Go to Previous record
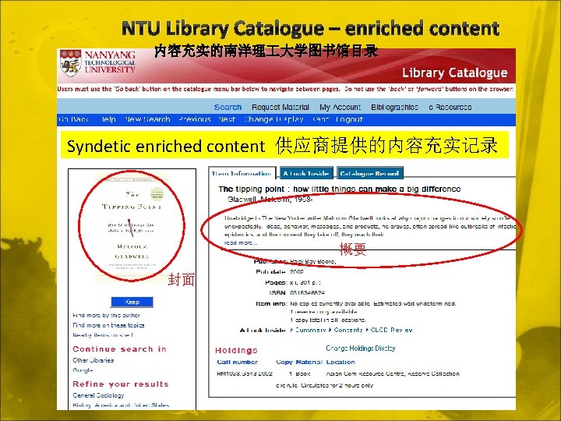The height and width of the screenshot is (421, 561). (195, 119)
